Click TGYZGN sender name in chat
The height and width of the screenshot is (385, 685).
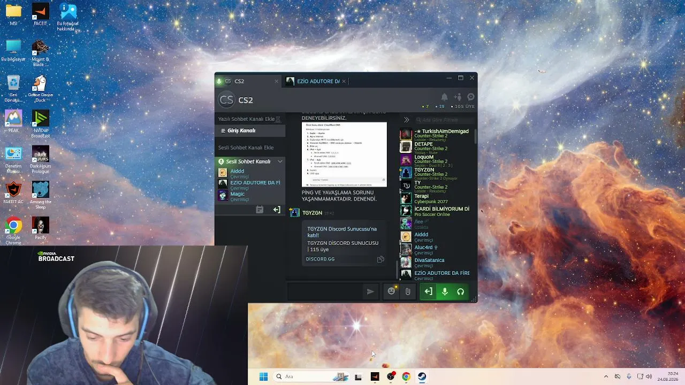pos(312,213)
